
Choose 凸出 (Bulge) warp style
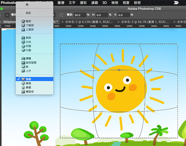click(x=29, y=42)
